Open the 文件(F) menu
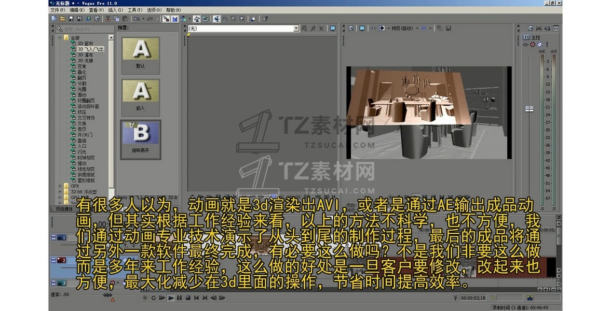Image resolution: width=611 pixels, height=311 pixels. [58, 10]
